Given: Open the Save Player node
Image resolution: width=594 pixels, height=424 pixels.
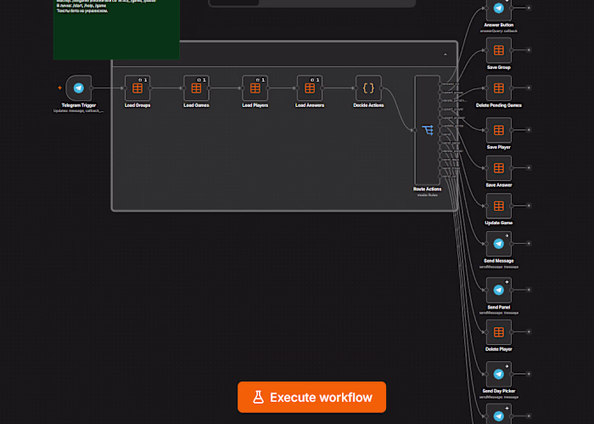Looking at the screenshot, I should tap(499, 130).
